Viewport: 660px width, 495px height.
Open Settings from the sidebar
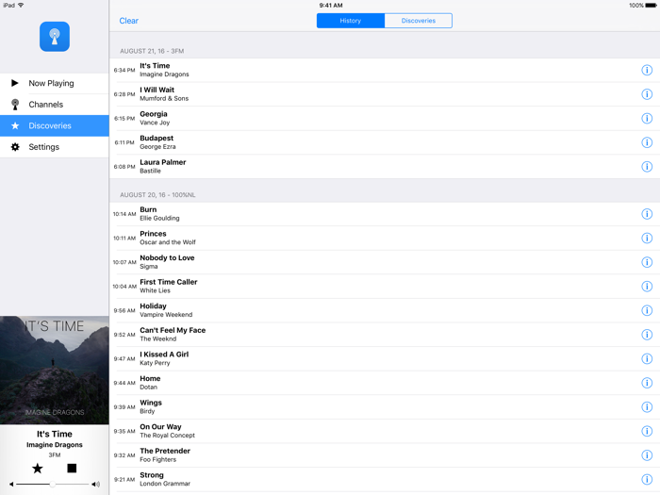click(55, 147)
